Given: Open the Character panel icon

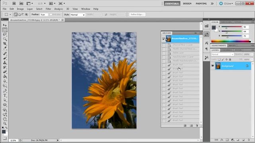Looking at the screenshot, I should click(206, 43).
